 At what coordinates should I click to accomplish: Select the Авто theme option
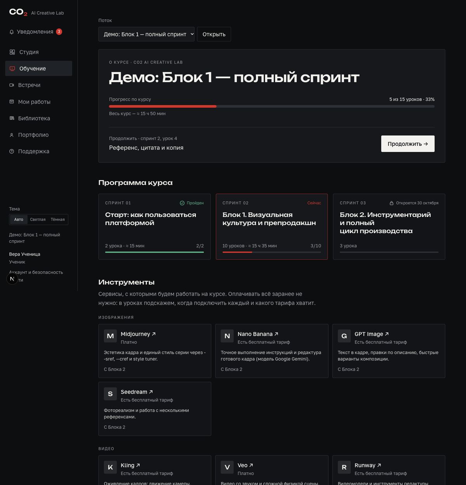tap(19, 220)
